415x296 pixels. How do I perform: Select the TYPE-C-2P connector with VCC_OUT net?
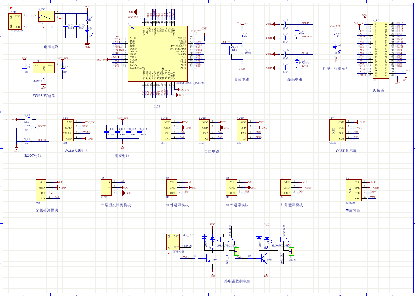(173, 242)
